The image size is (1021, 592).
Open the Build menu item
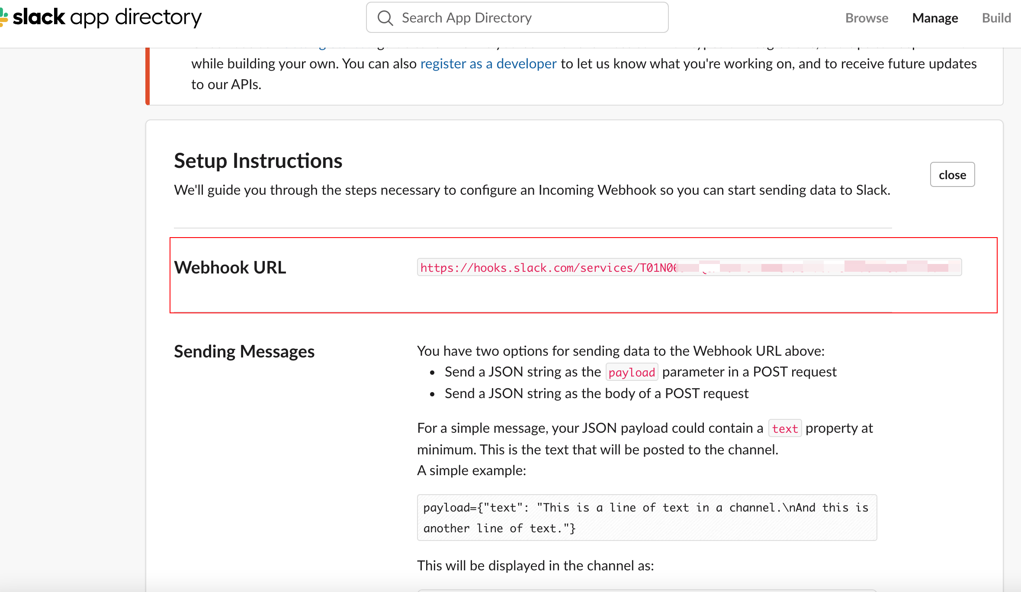coord(996,18)
